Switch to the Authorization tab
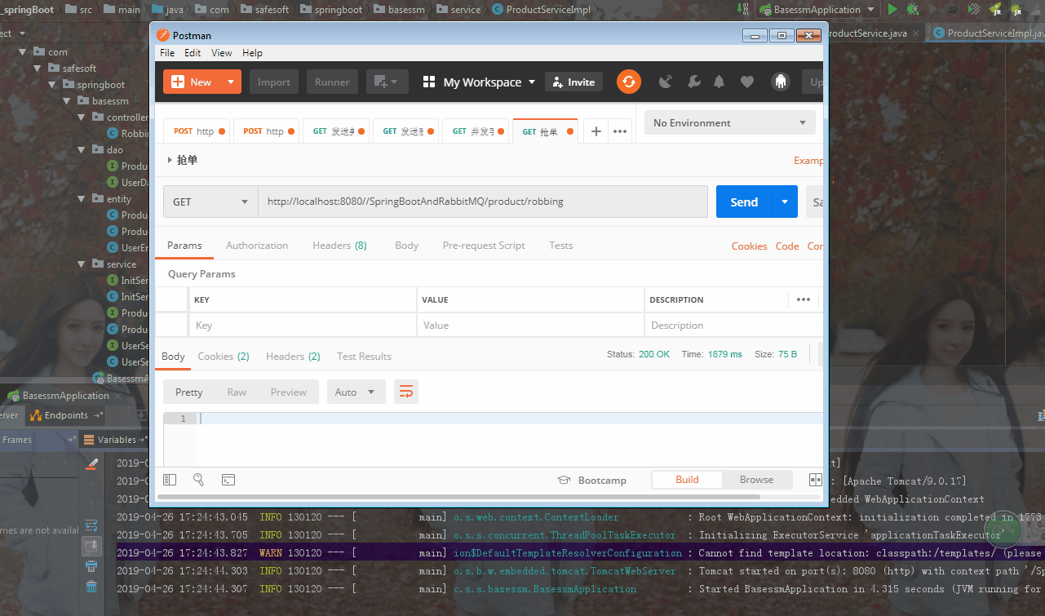This screenshot has height=616, width=1045. [x=257, y=245]
